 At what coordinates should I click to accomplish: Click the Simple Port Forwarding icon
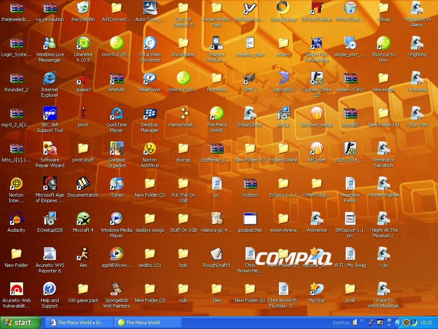pyautogui.click(x=317, y=43)
